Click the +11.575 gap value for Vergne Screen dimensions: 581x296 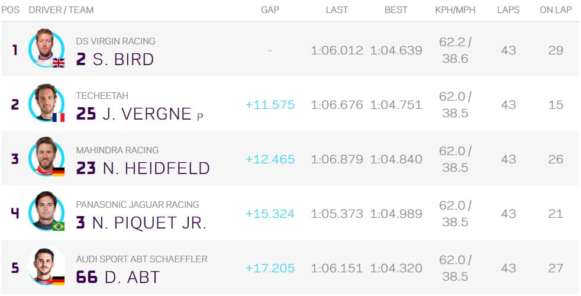(270, 105)
